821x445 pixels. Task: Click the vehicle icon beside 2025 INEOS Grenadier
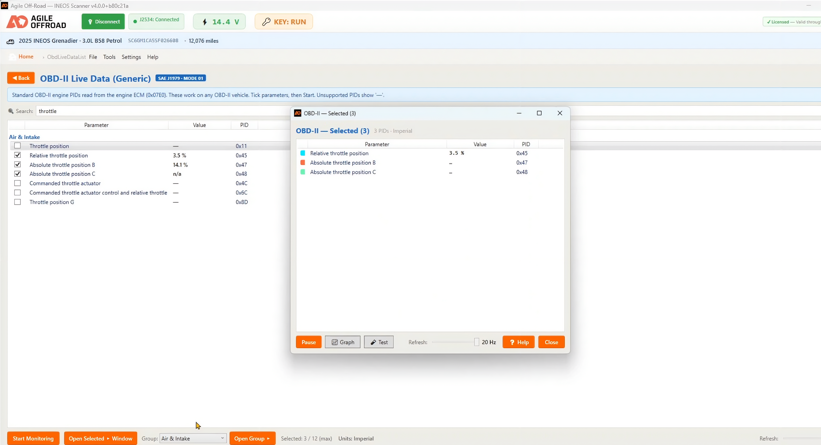[10, 41]
